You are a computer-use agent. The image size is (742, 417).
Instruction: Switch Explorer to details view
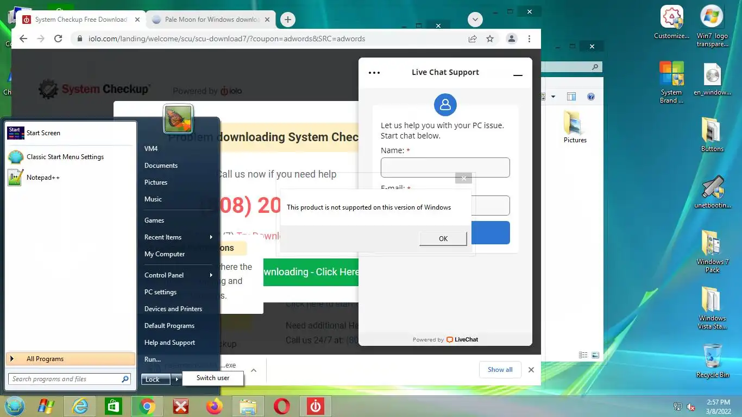pyautogui.click(x=583, y=355)
